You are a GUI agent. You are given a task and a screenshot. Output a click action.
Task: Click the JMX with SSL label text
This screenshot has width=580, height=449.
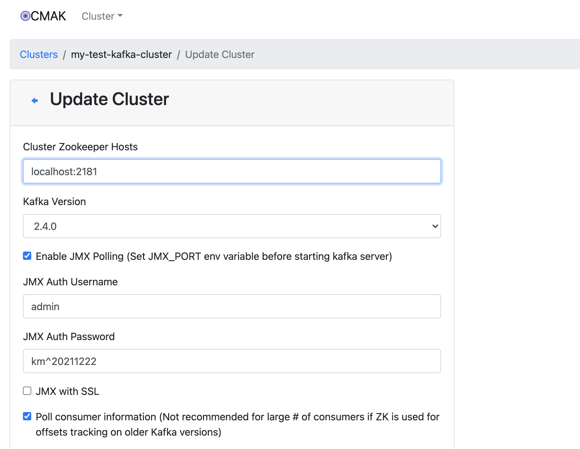(68, 391)
